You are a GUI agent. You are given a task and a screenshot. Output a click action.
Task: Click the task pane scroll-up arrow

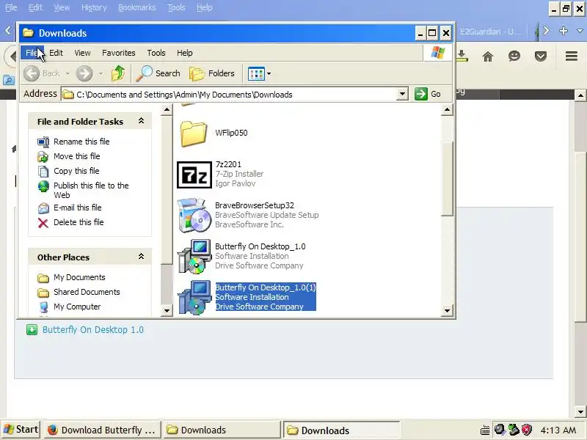(x=167, y=109)
